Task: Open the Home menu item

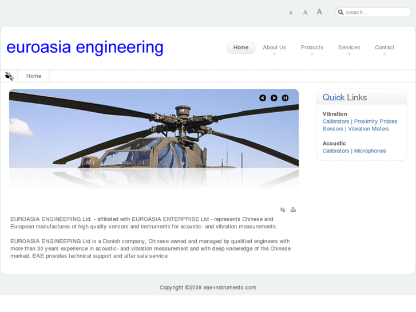Action: [241, 48]
